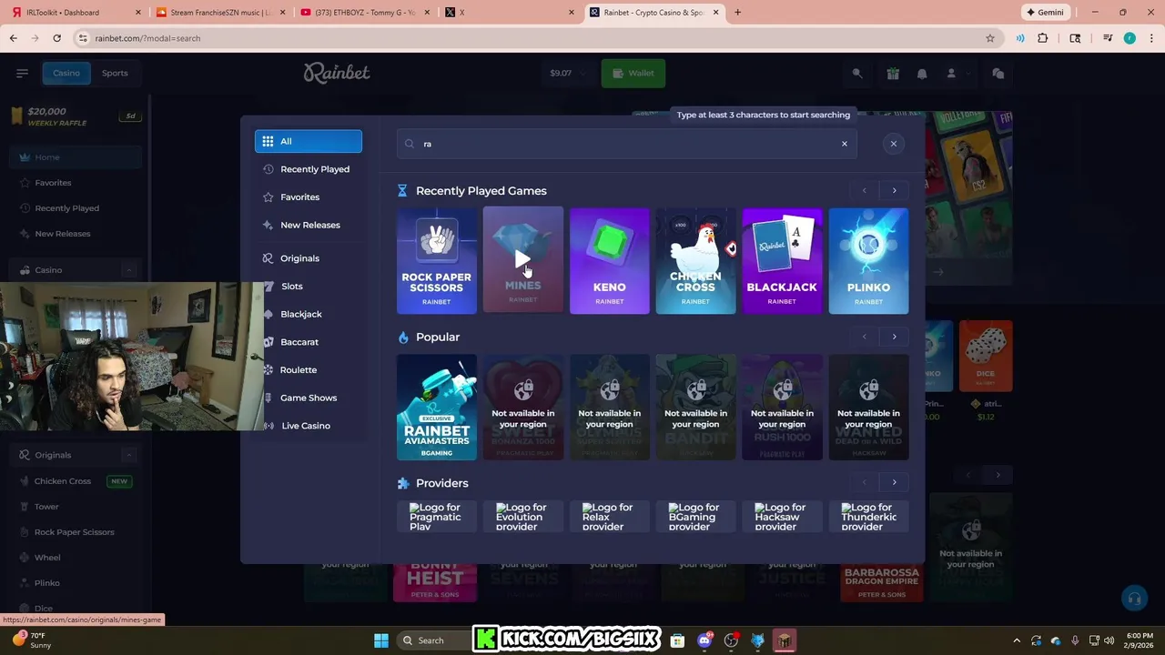This screenshot has width=1165, height=655.
Task: Click the Rainbet logo
Action: pos(337,73)
